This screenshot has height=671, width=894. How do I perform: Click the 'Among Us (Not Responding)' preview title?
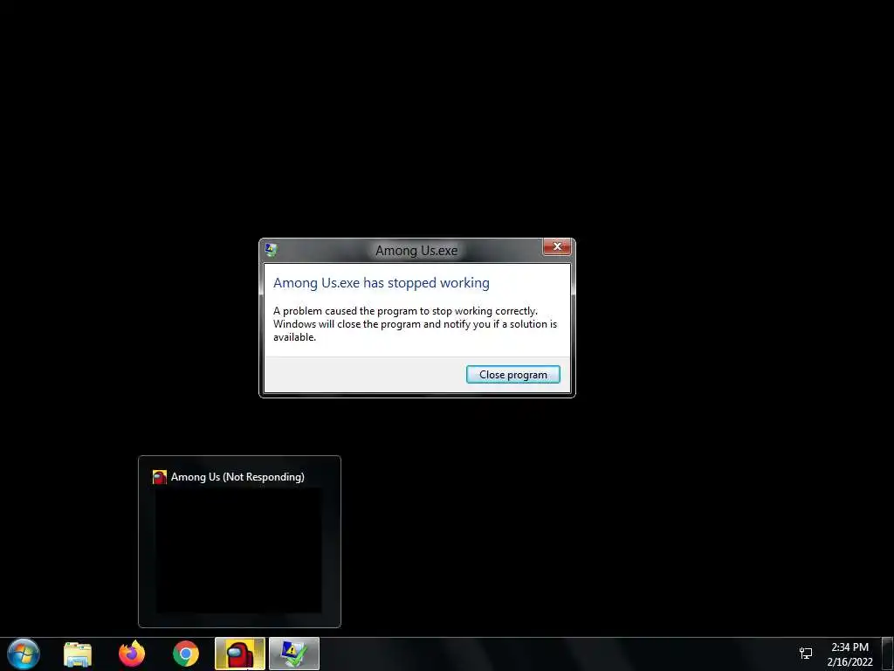click(237, 477)
